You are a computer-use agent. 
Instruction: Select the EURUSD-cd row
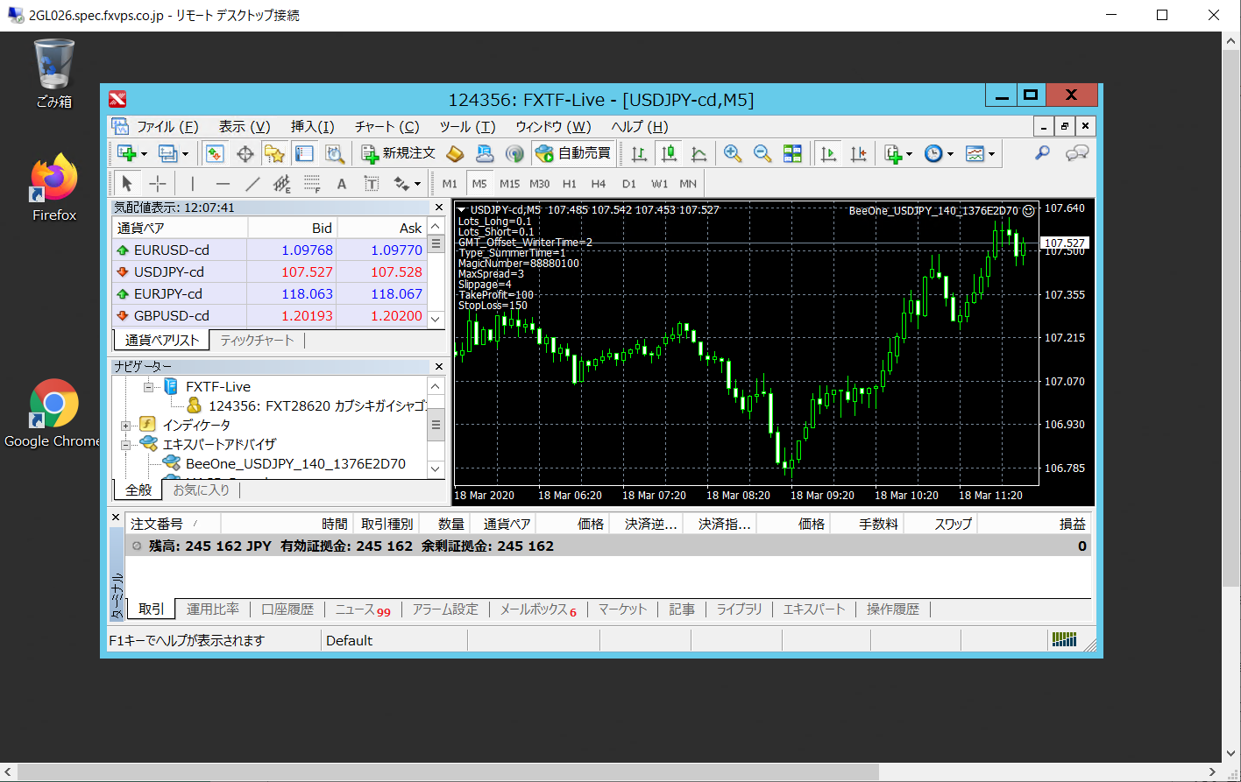tap(270, 250)
